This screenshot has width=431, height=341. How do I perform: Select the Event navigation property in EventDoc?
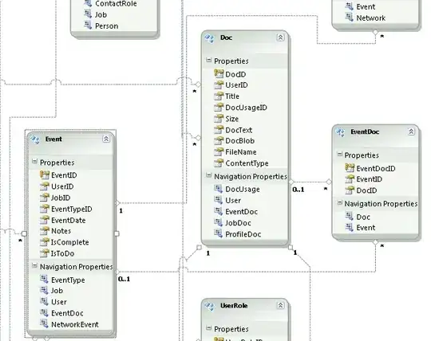(366, 228)
